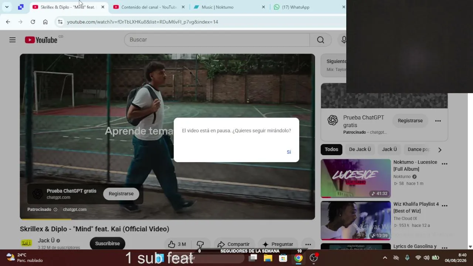Screen dimensions: 473x266
Task: Open the browser home page button
Action: pos(45,22)
